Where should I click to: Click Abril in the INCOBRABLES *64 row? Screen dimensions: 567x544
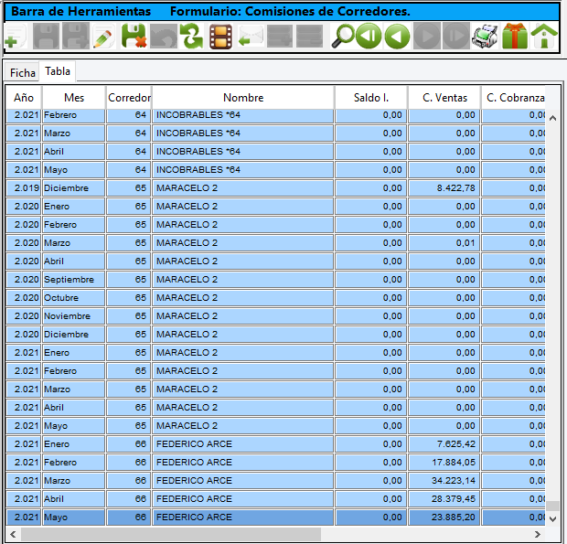click(x=74, y=152)
